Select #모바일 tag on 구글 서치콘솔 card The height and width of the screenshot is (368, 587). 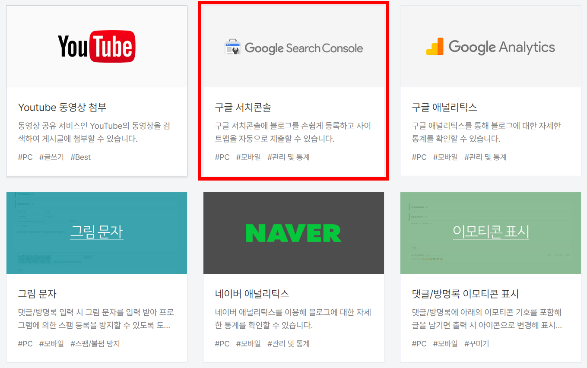point(248,157)
